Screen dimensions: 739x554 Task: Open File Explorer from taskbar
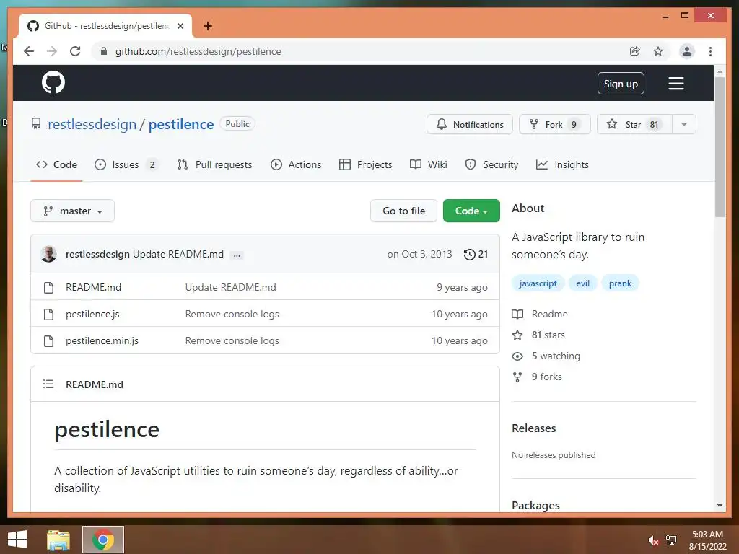tap(58, 540)
